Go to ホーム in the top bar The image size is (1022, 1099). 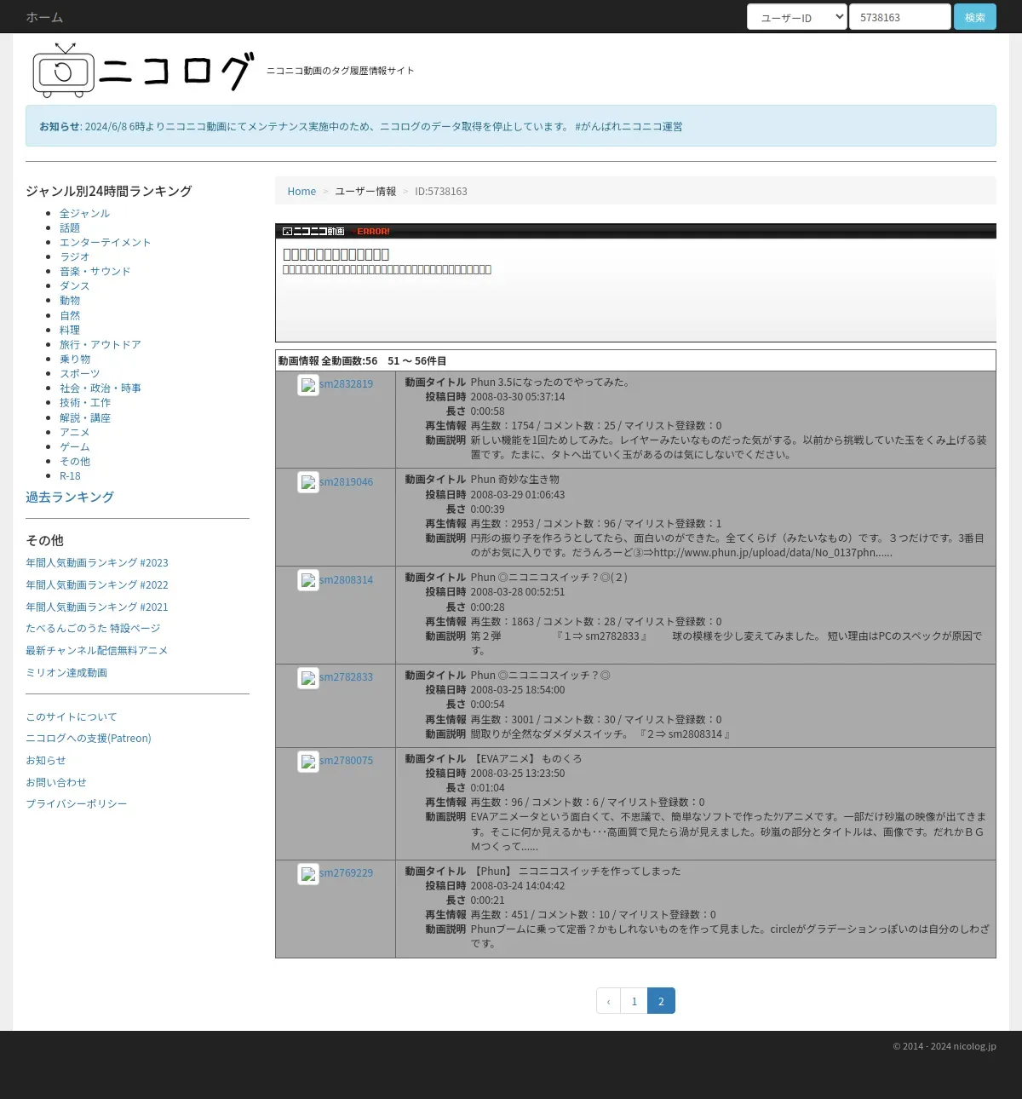click(44, 17)
